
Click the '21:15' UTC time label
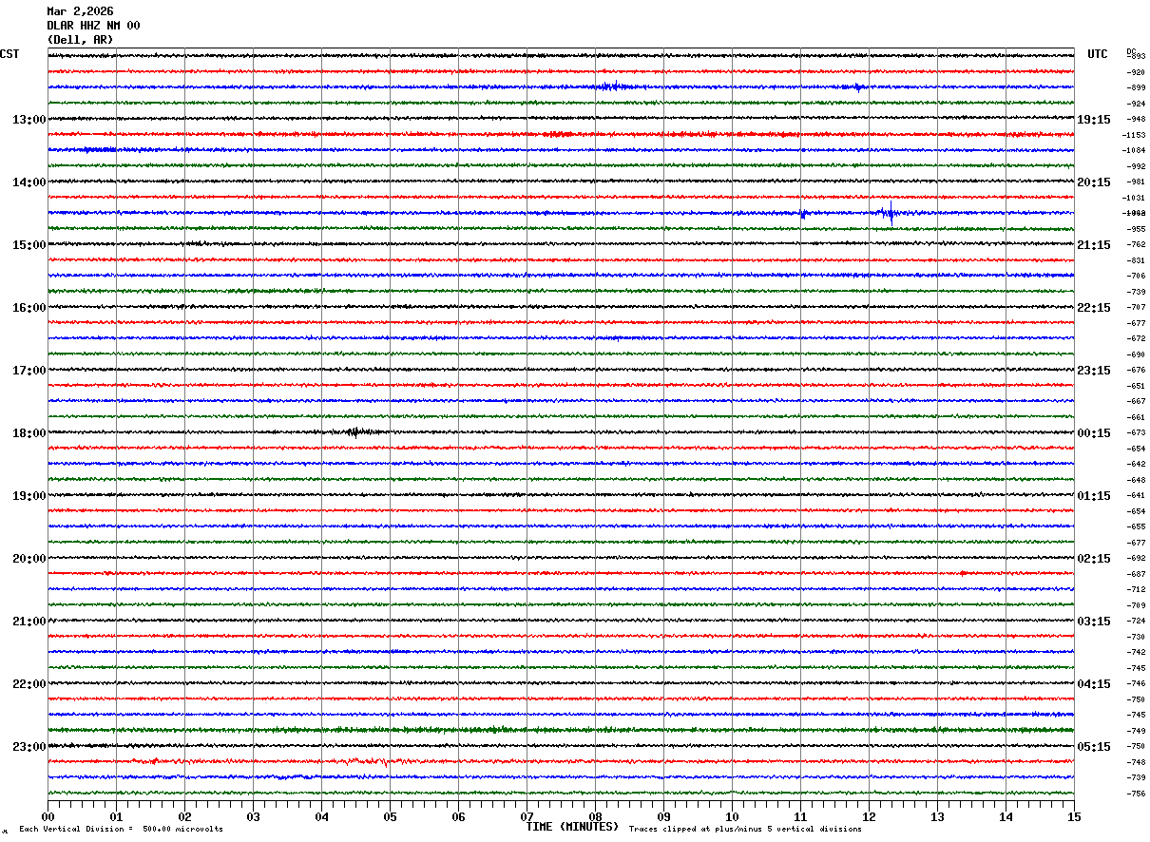click(1094, 245)
